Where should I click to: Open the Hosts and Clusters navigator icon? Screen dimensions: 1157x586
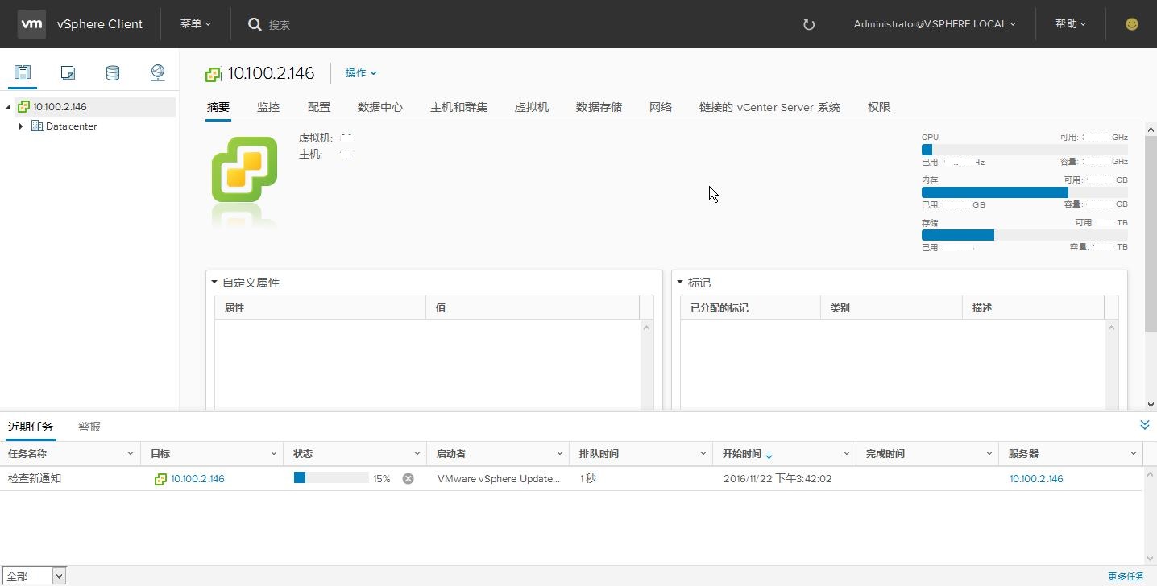click(22, 73)
